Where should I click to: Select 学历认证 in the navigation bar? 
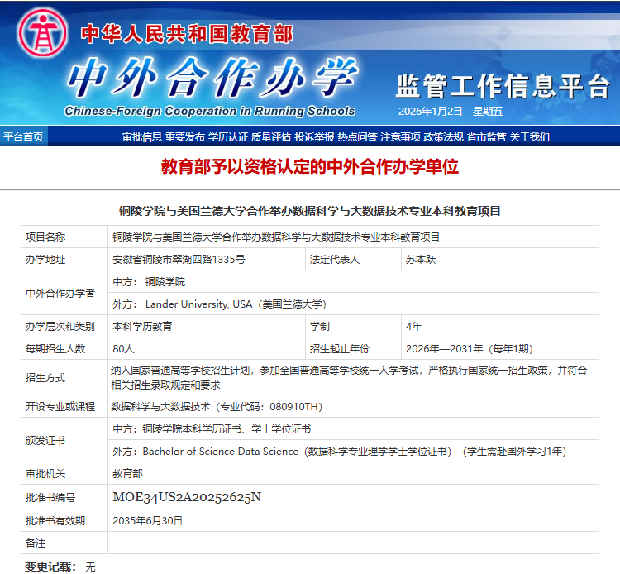pos(228,136)
